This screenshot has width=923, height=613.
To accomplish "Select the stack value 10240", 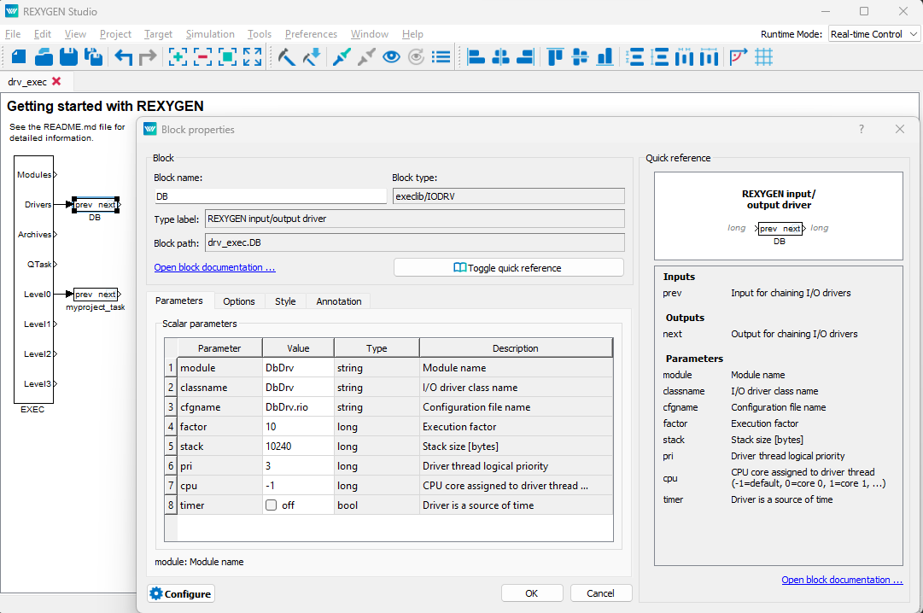I will pyautogui.click(x=298, y=447).
